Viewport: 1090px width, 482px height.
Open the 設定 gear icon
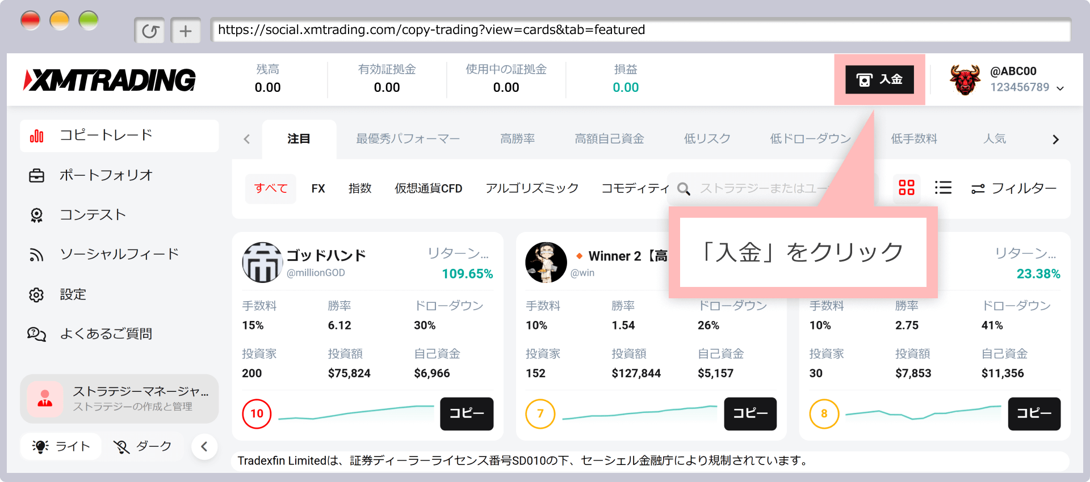coord(36,295)
